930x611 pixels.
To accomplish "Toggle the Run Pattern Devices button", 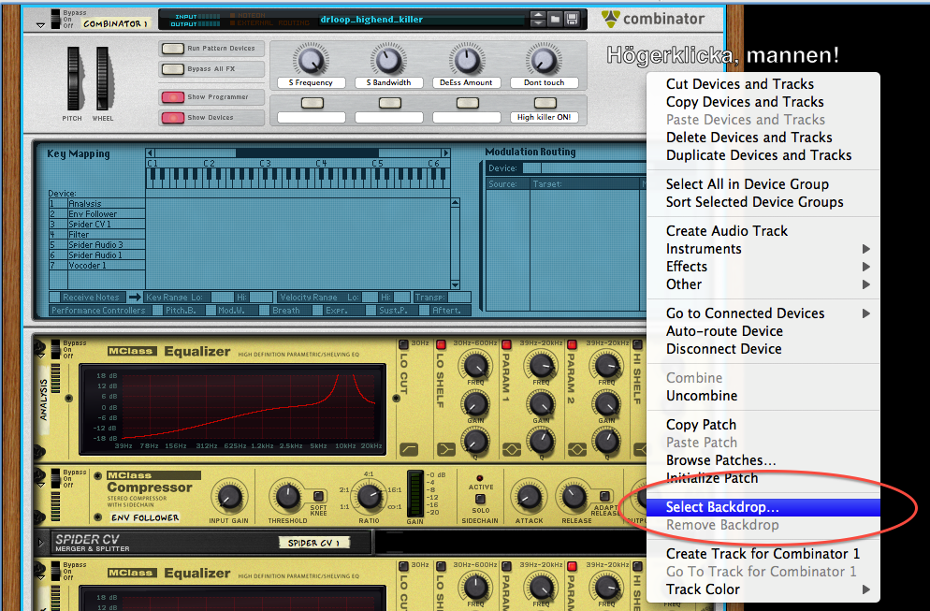I will click(172, 49).
